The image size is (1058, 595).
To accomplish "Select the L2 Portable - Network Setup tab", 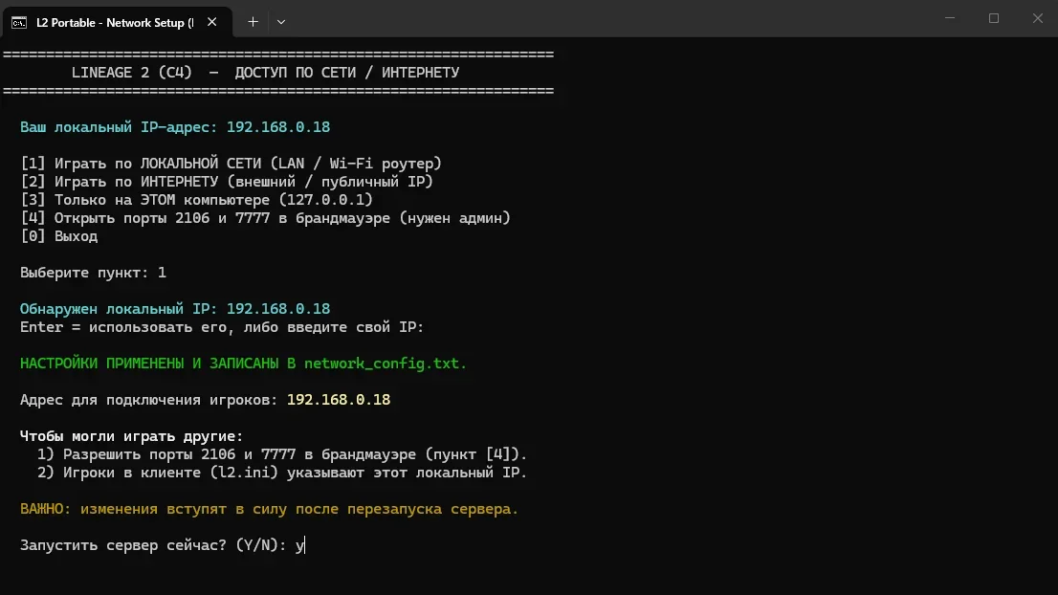I will coord(116,22).
